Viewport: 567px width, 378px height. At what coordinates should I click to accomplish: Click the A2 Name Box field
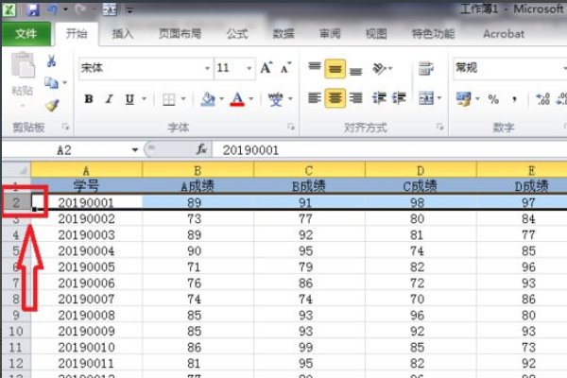coord(72,149)
